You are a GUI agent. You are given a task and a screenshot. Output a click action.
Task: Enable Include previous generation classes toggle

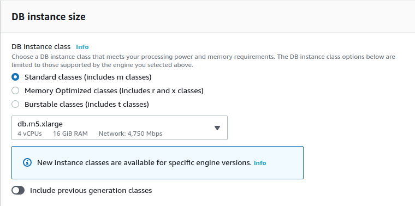(18, 190)
